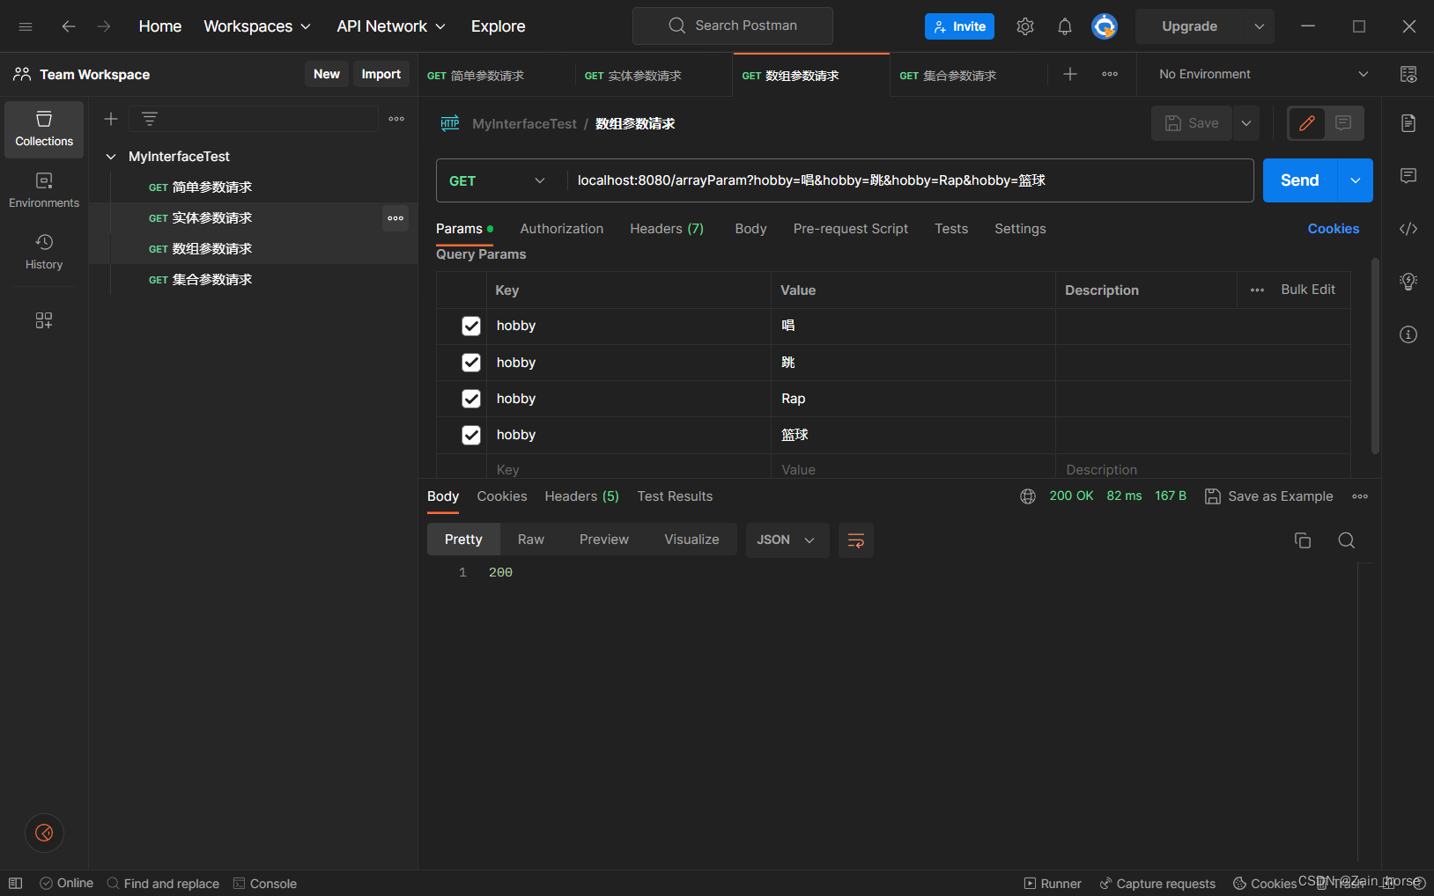Send the request

point(1300,180)
